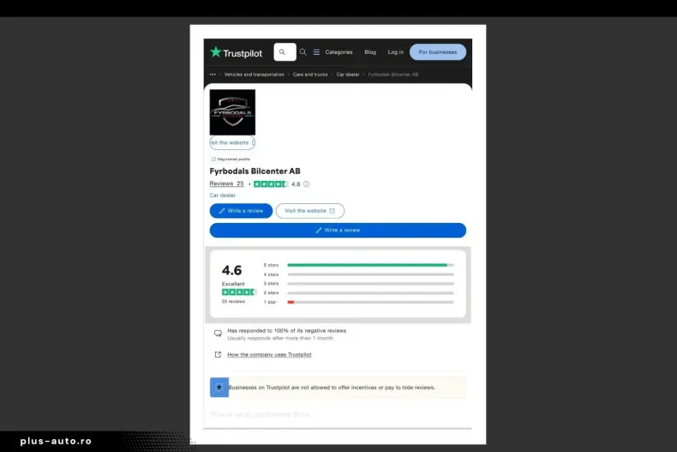The height and width of the screenshot is (452, 677).
Task: Click the Log in link
Action: pyautogui.click(x=395, y=52)
